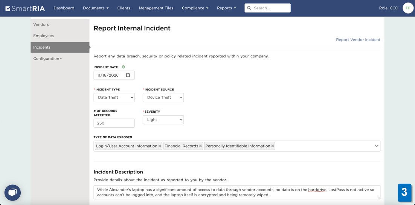
Task: Open the live chat bubble icon
Action: pyautogui.click(x=12, y=193)
